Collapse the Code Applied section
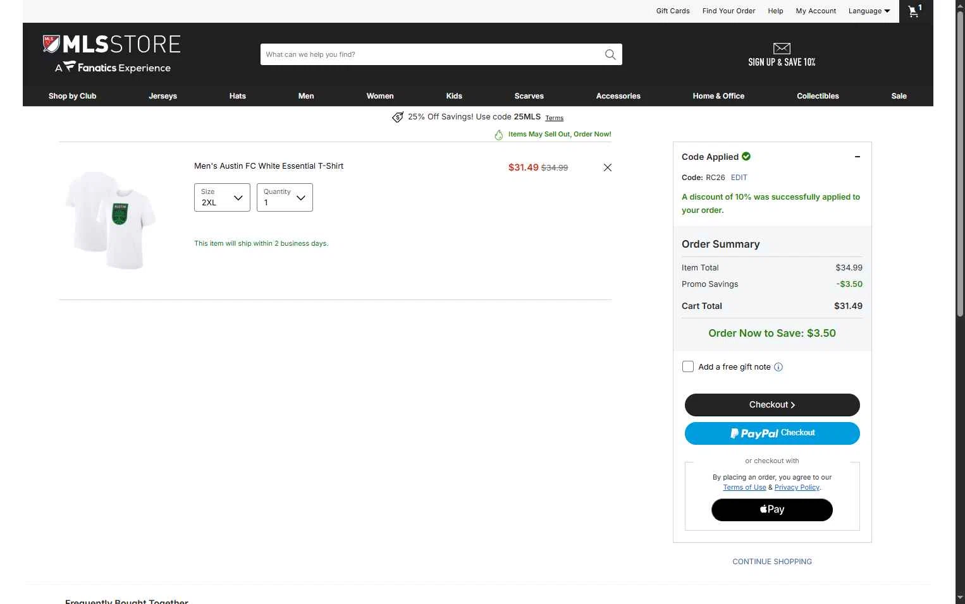Screen dimensions: 965x604 (857, 157)
